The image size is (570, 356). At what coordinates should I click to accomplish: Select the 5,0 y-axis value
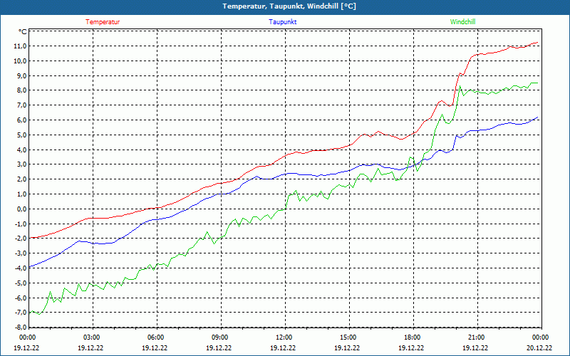pos(21,135)
